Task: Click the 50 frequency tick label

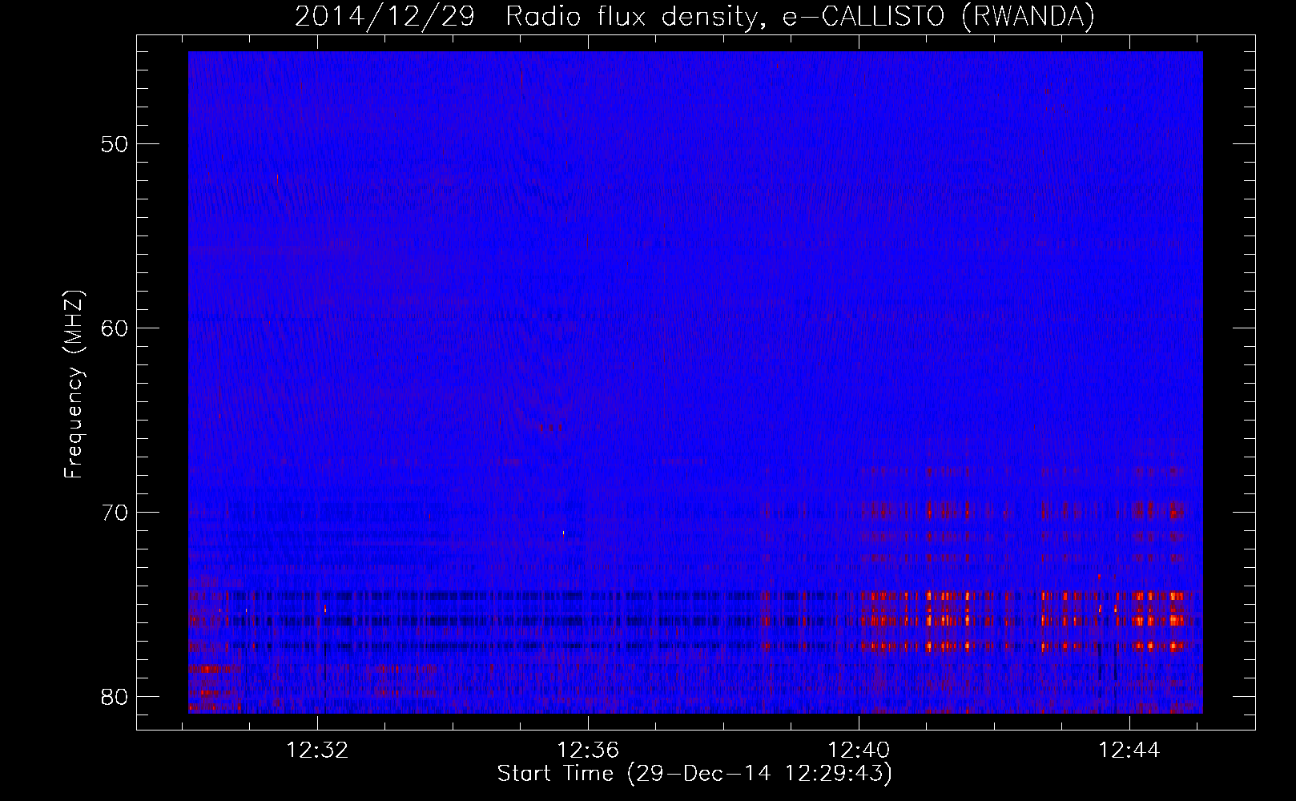Action: tap(115, 145)
